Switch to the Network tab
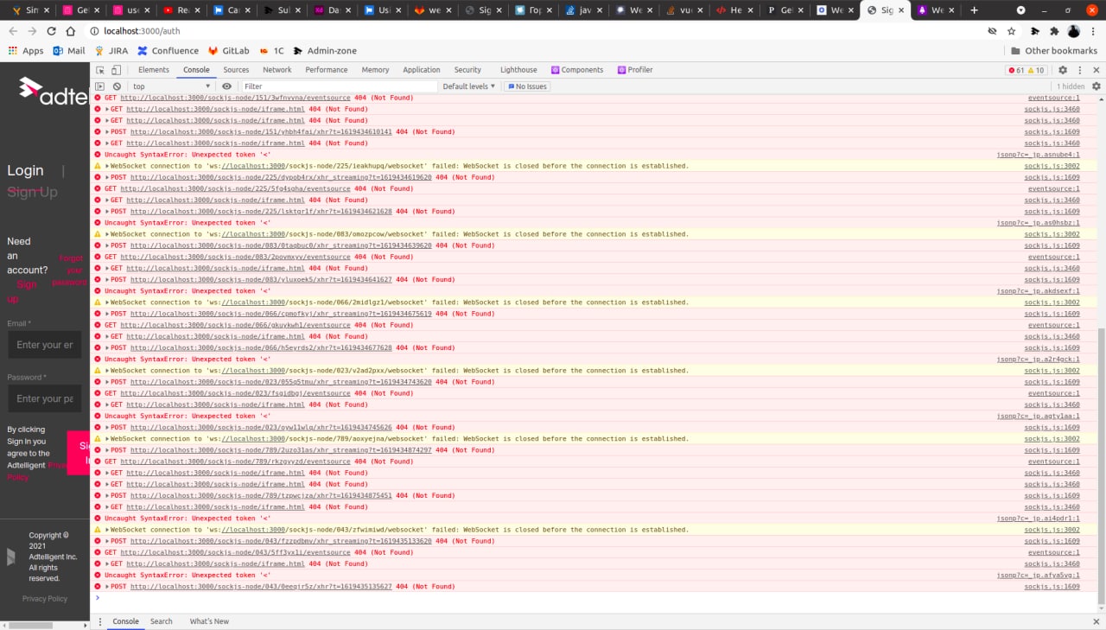The width and height of the screenshot is (1106, 630). 277,70
